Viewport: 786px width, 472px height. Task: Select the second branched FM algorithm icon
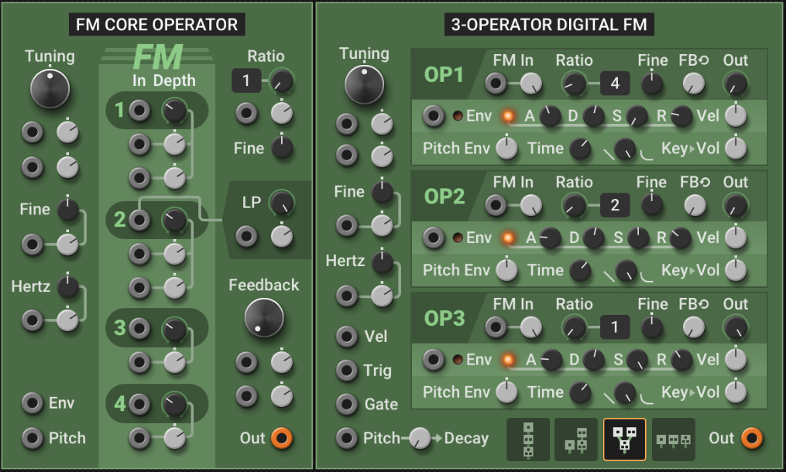click(x=577, y=439)
